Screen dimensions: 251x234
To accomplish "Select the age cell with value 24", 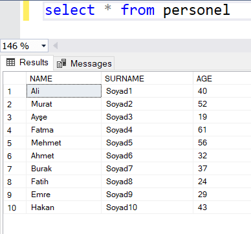I will tap(222, 182).
